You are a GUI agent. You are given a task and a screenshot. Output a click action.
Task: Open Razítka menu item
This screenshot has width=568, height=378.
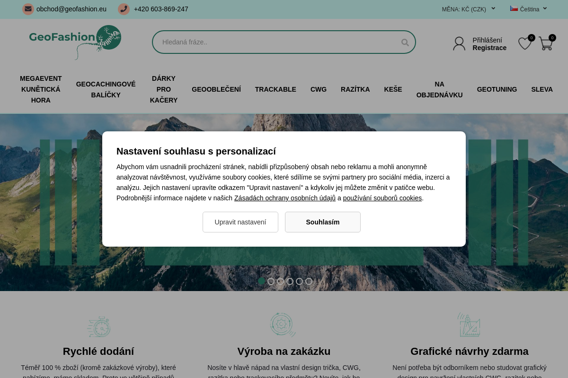pyautogui.click(x=355, y=89)
